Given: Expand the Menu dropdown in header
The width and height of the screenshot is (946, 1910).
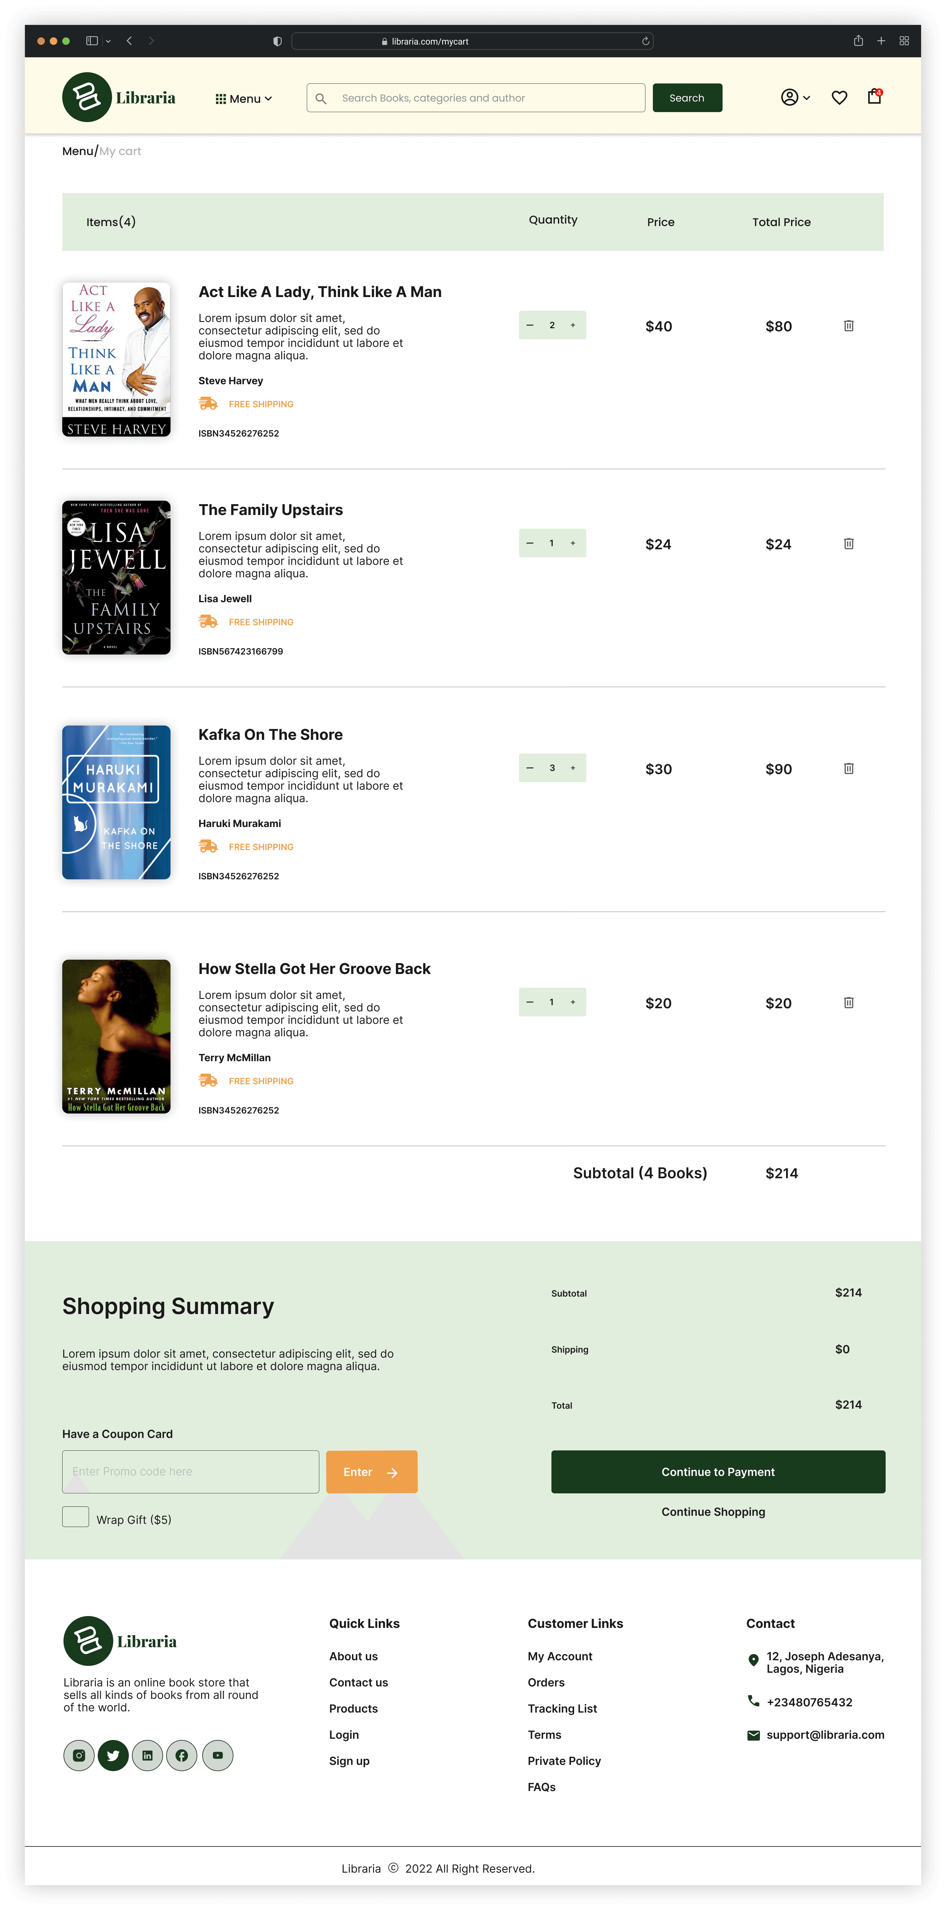Looking at the screenshot, I should coord(244,99).
